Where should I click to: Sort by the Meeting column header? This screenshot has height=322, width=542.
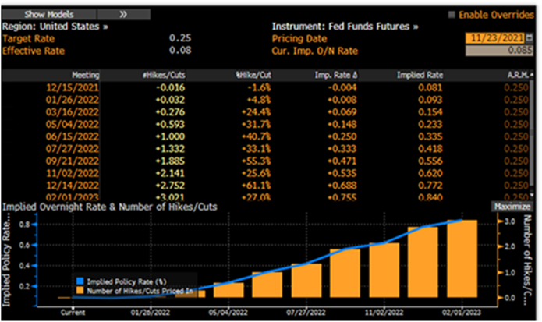click(85, 76)
